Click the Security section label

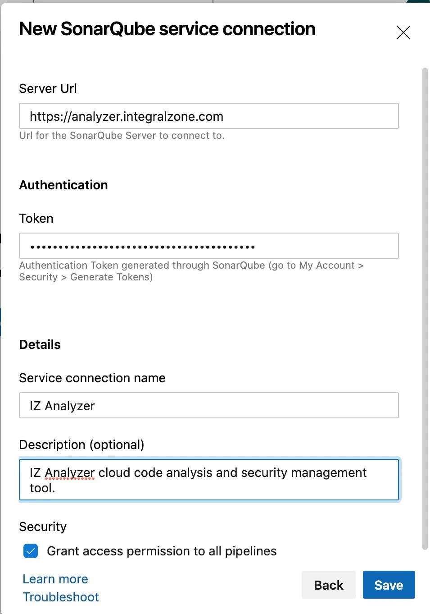43,527
